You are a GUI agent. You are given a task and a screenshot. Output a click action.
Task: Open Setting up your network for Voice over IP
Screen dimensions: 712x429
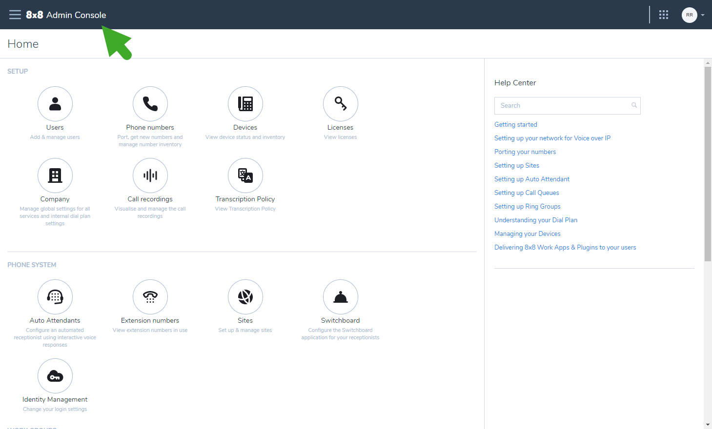(552, 138)
